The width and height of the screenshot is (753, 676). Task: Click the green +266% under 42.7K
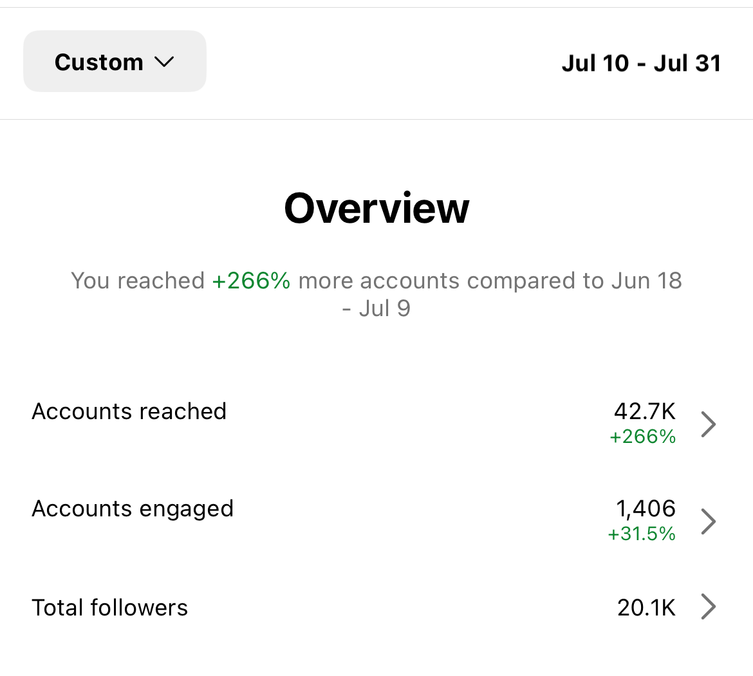[642, 437]
